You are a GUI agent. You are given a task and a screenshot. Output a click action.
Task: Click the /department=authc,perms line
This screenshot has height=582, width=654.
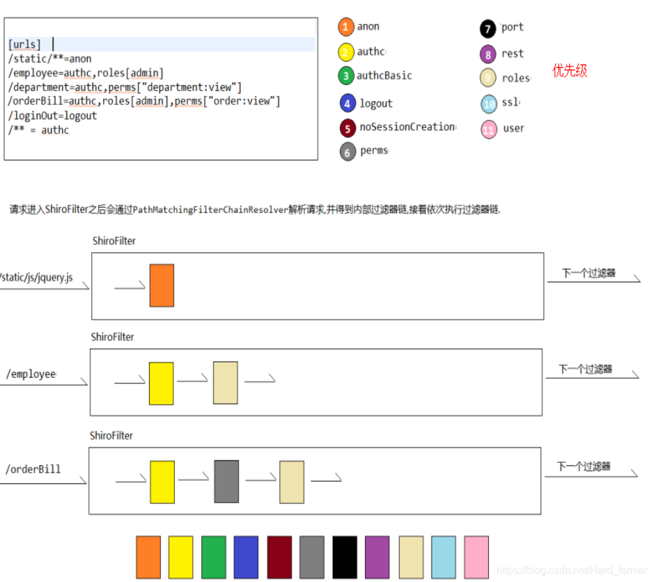pos(125,87)
